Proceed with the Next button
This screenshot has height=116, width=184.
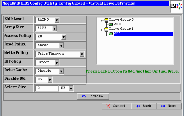coord(169,106)
